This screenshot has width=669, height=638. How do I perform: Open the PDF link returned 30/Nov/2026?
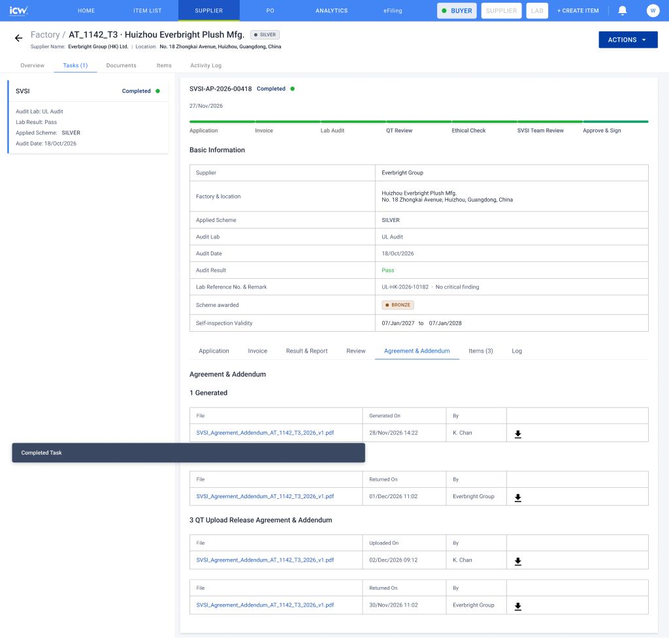click(x=265, y=605)
